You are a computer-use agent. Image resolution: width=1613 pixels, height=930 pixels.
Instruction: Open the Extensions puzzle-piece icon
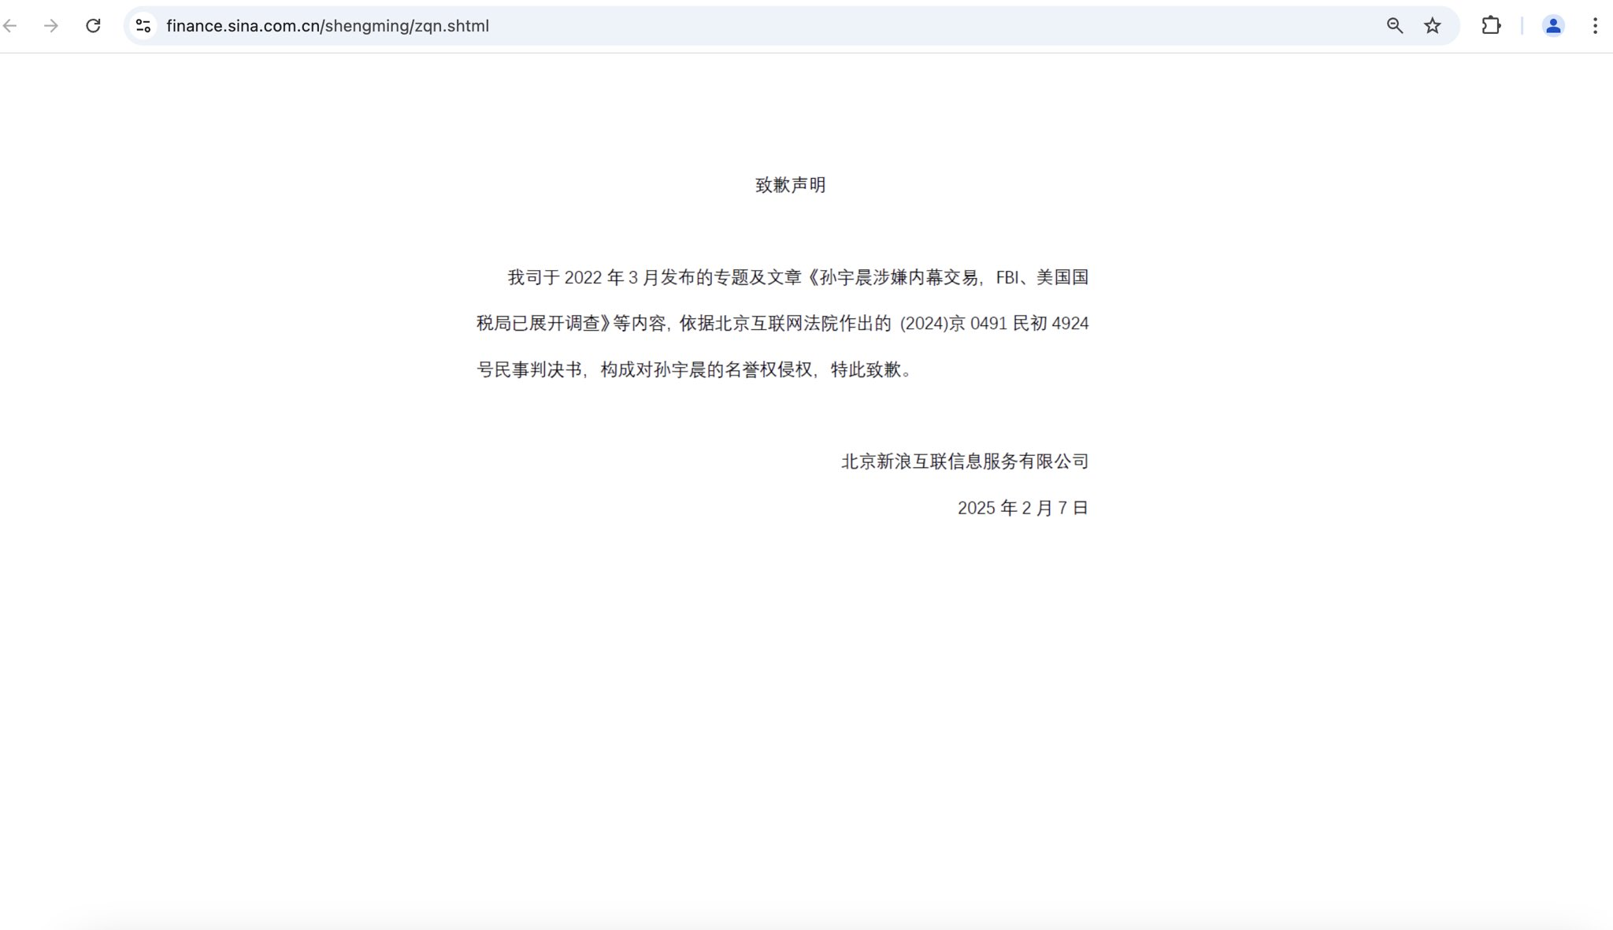(1492, 25)
